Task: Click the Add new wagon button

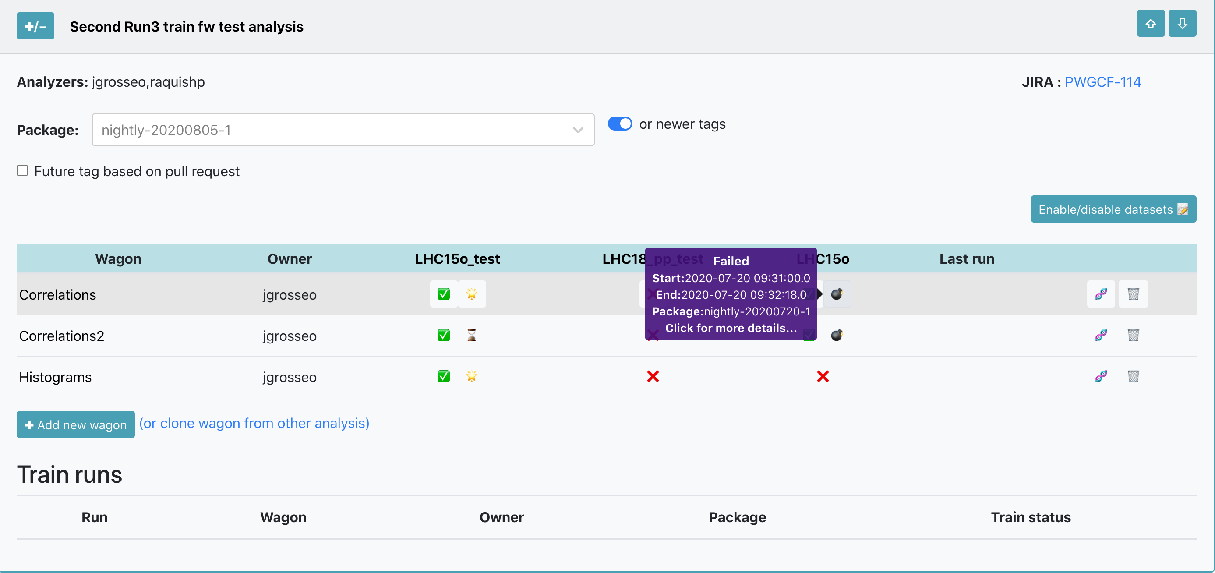Action: [x=75, y=425]
